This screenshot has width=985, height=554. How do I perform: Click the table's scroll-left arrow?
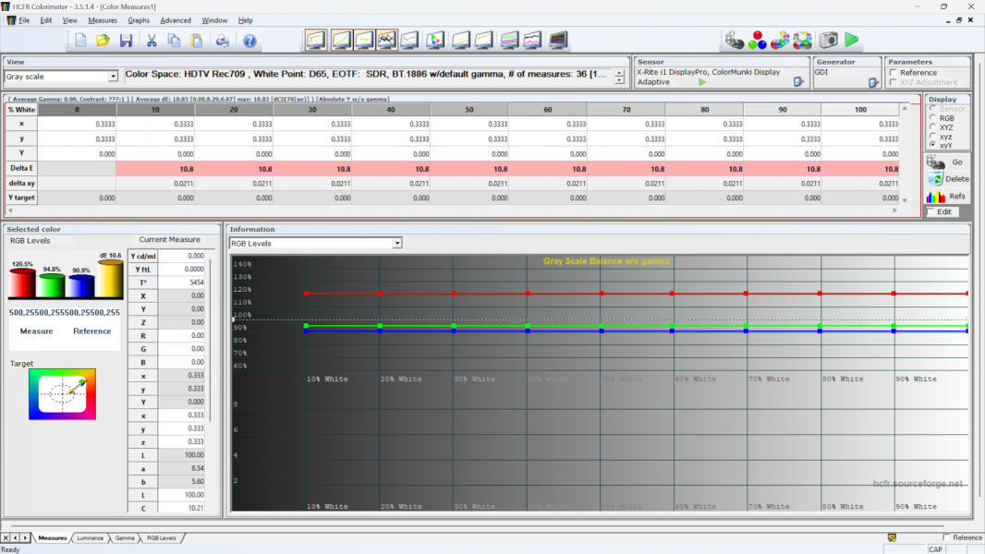pyautogui.click(x=11, y=211)
